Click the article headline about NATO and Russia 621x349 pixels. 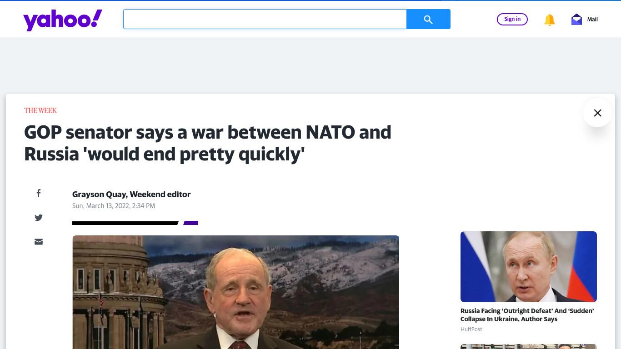pos(208,143)
